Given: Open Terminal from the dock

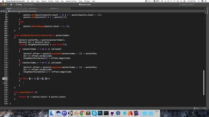Looking at the screenshot, I should point(106,113).
